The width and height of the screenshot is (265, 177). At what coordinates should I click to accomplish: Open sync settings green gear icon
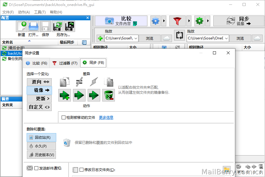[x=199, y=21]
